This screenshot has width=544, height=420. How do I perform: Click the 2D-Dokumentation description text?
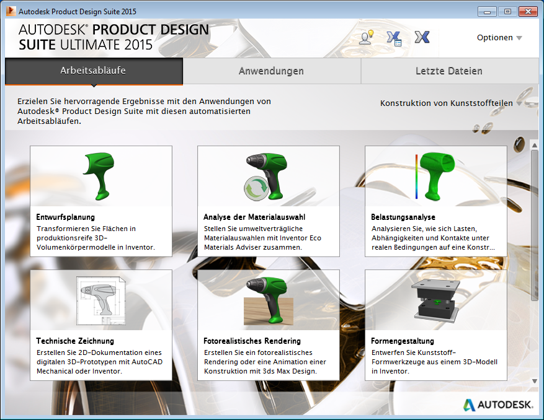click(x=100, y=362)
